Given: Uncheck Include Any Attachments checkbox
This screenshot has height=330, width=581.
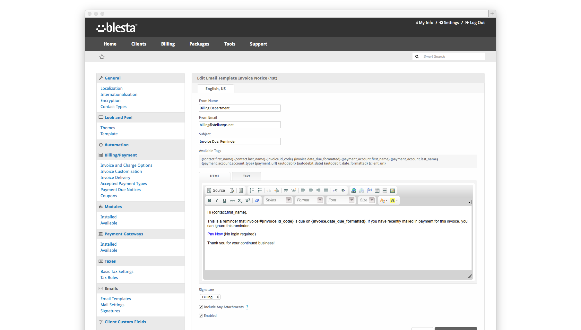Looking at the screenshot, I should (x=201, y=307).
